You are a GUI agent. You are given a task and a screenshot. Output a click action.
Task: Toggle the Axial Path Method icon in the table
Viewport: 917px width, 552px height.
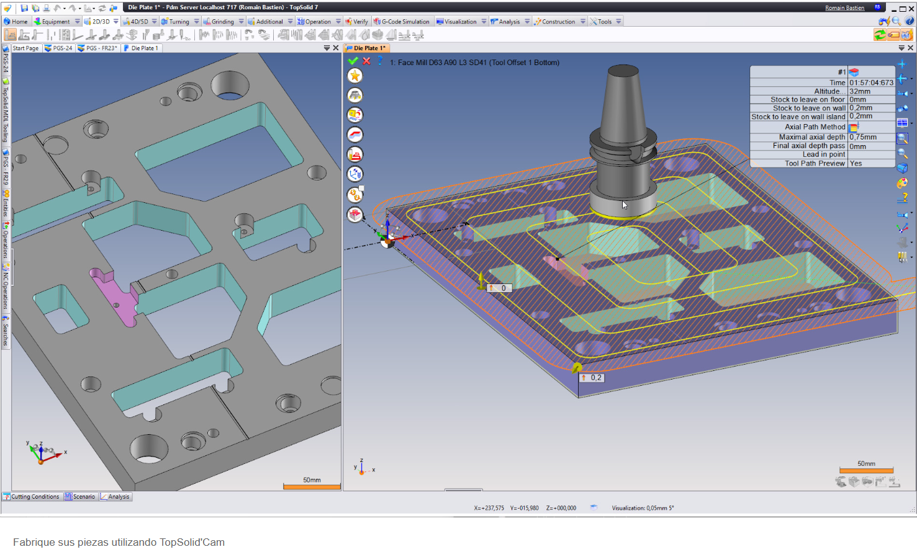click(x=854, y=127)
